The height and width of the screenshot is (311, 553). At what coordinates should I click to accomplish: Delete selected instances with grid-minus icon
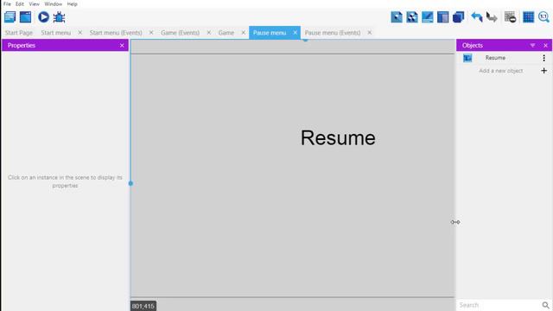pyautogui.click(x=510, y=17)
